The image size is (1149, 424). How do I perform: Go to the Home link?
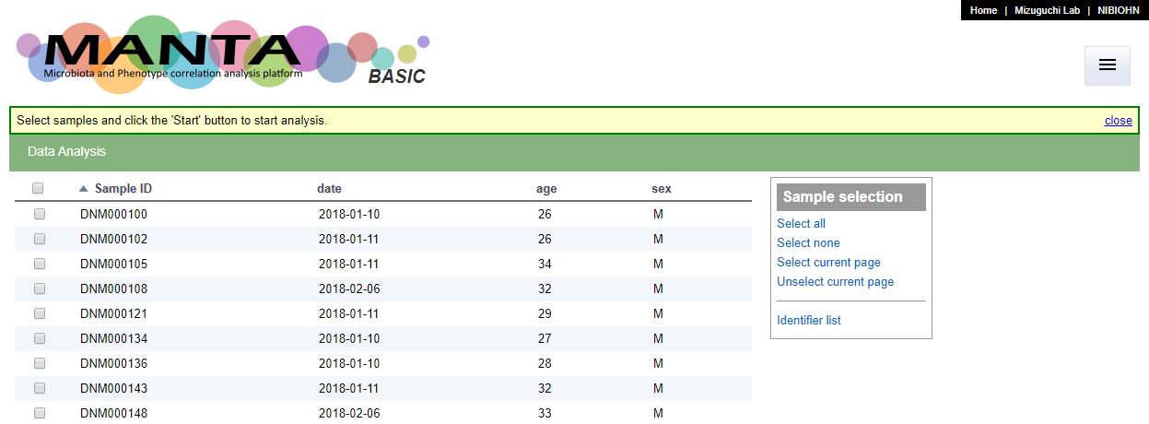[983, 10]
